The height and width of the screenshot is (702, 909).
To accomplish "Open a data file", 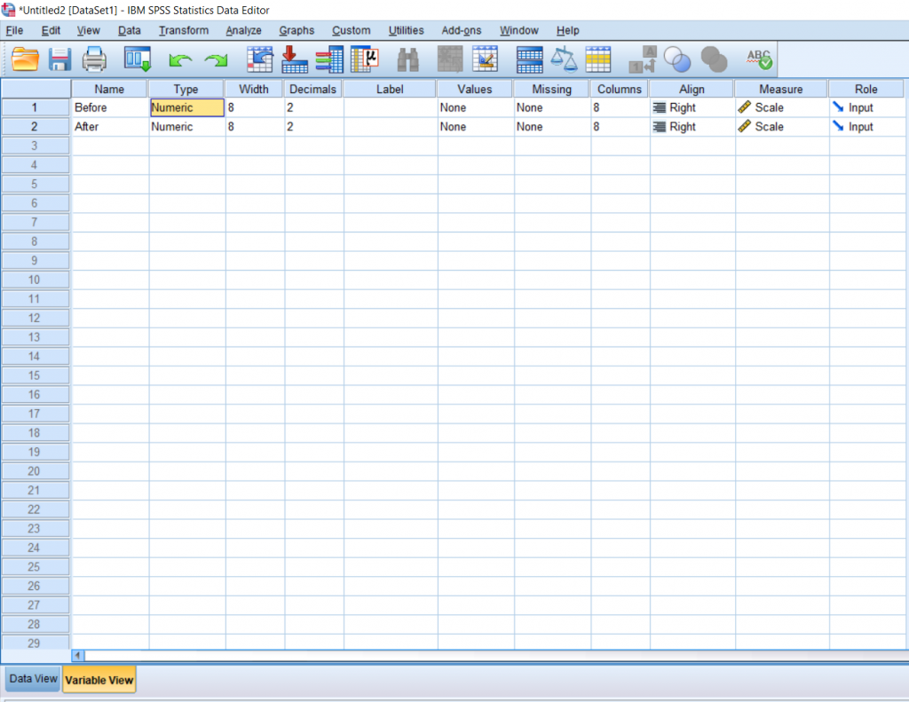I will tap(24, 59).
